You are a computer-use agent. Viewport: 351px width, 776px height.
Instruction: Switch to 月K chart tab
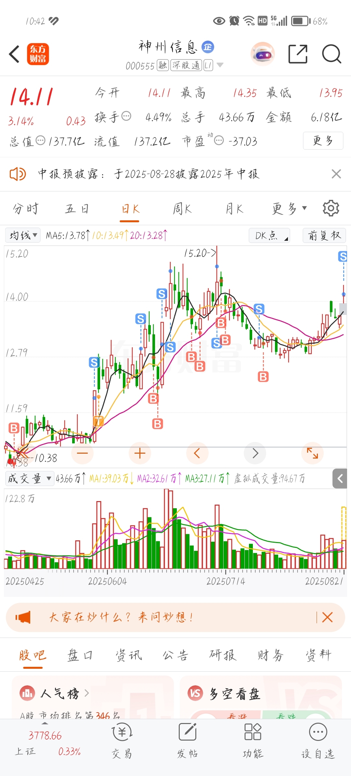click(x=234, y=208)
